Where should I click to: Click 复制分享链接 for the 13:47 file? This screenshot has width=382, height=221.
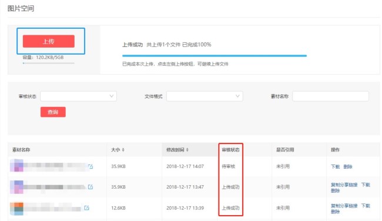click(344, 185)
